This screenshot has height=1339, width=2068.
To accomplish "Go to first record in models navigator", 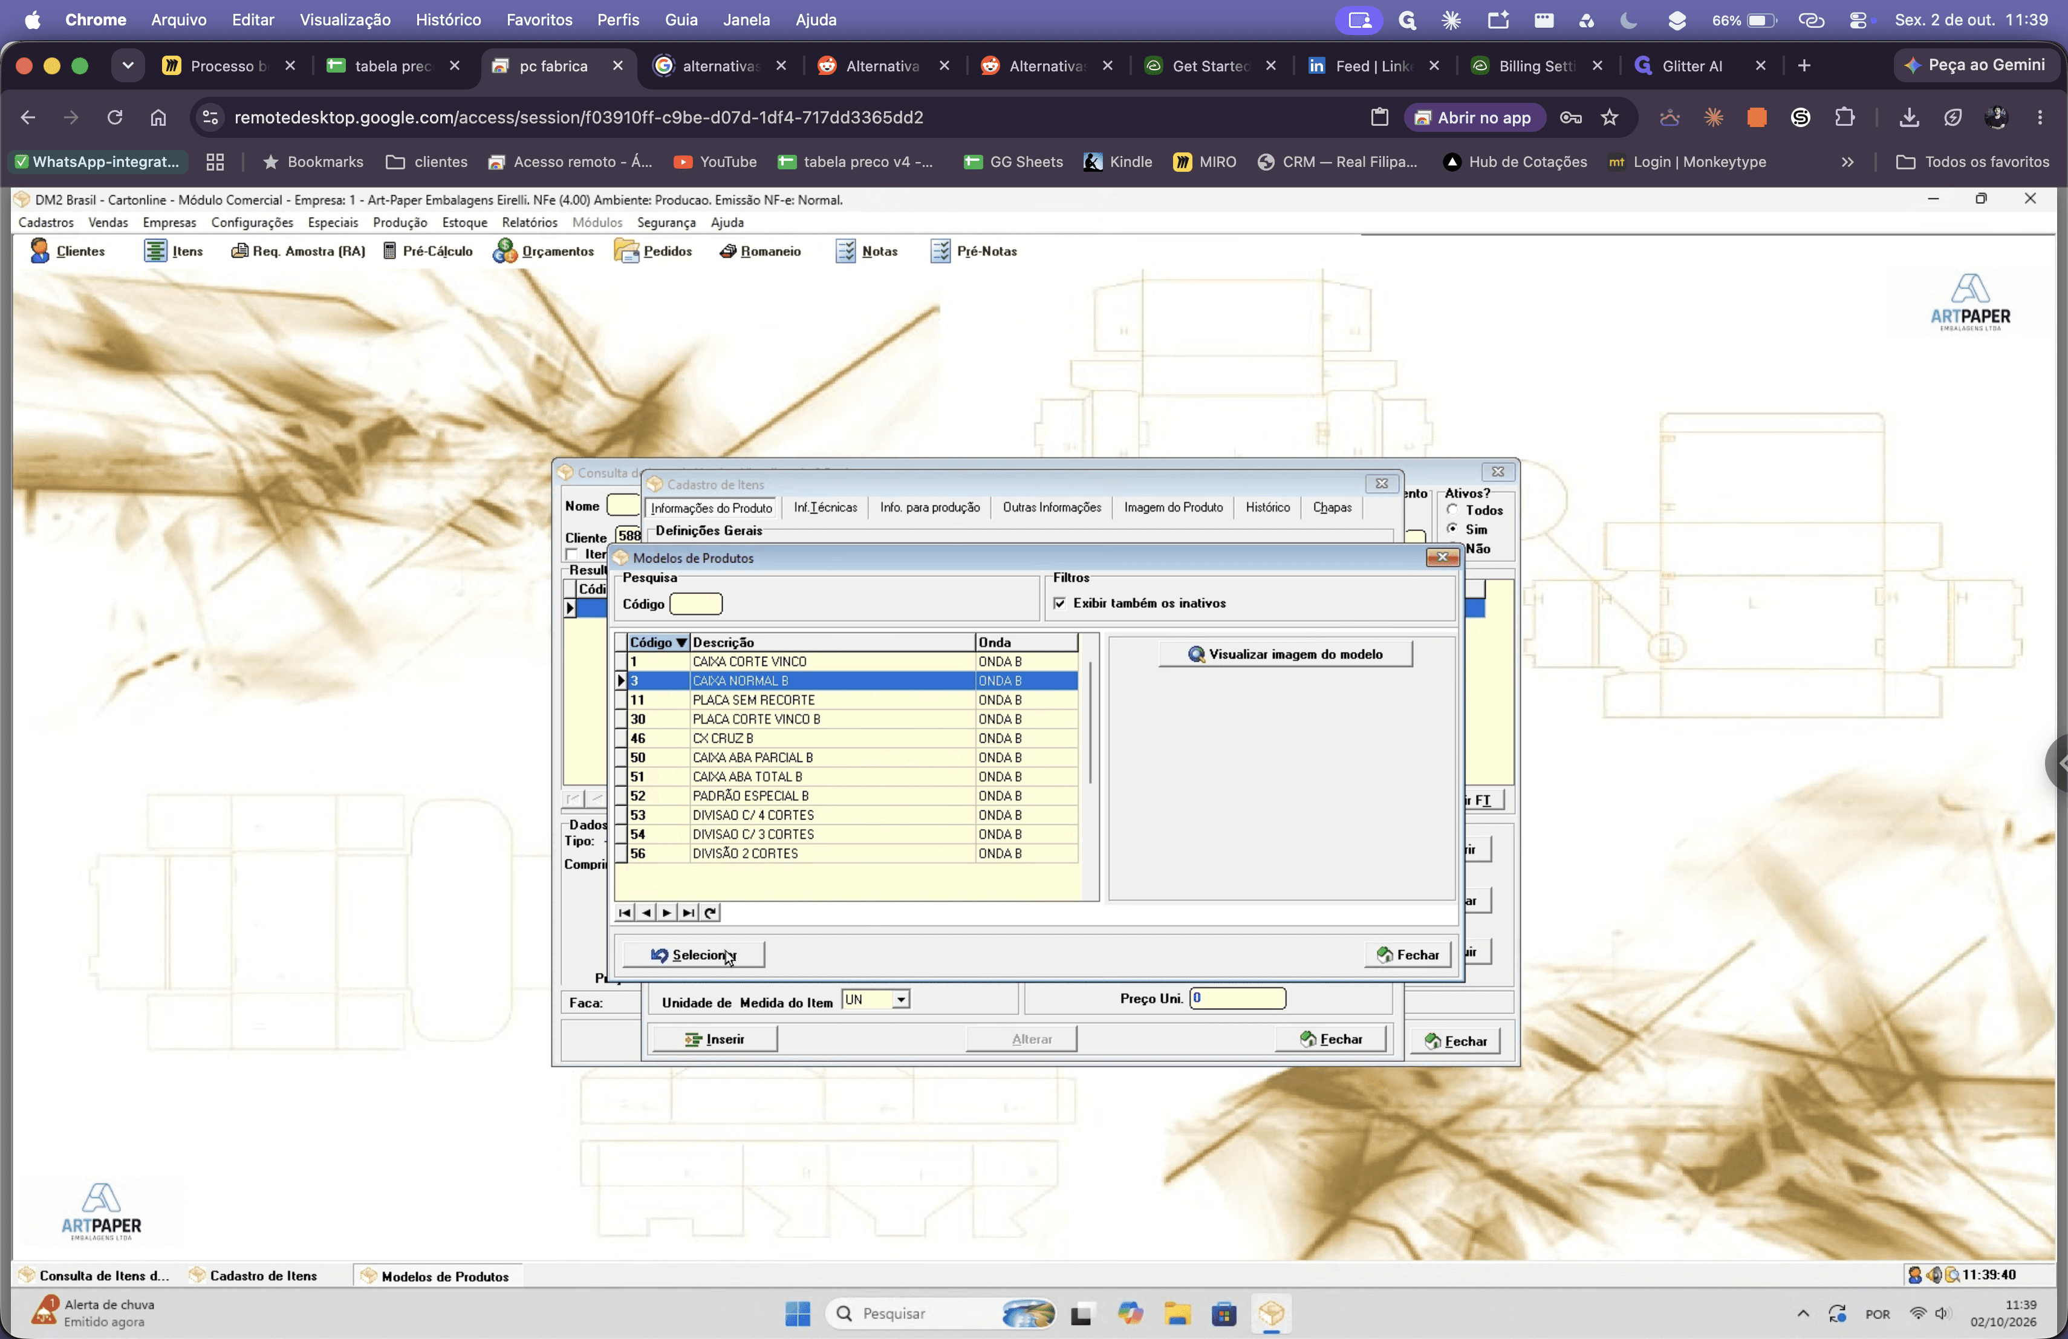I will tap(625, 913).
